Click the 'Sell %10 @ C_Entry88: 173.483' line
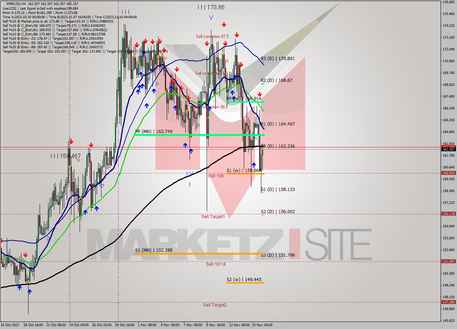457x329 pixels. [x=53, y=34]
